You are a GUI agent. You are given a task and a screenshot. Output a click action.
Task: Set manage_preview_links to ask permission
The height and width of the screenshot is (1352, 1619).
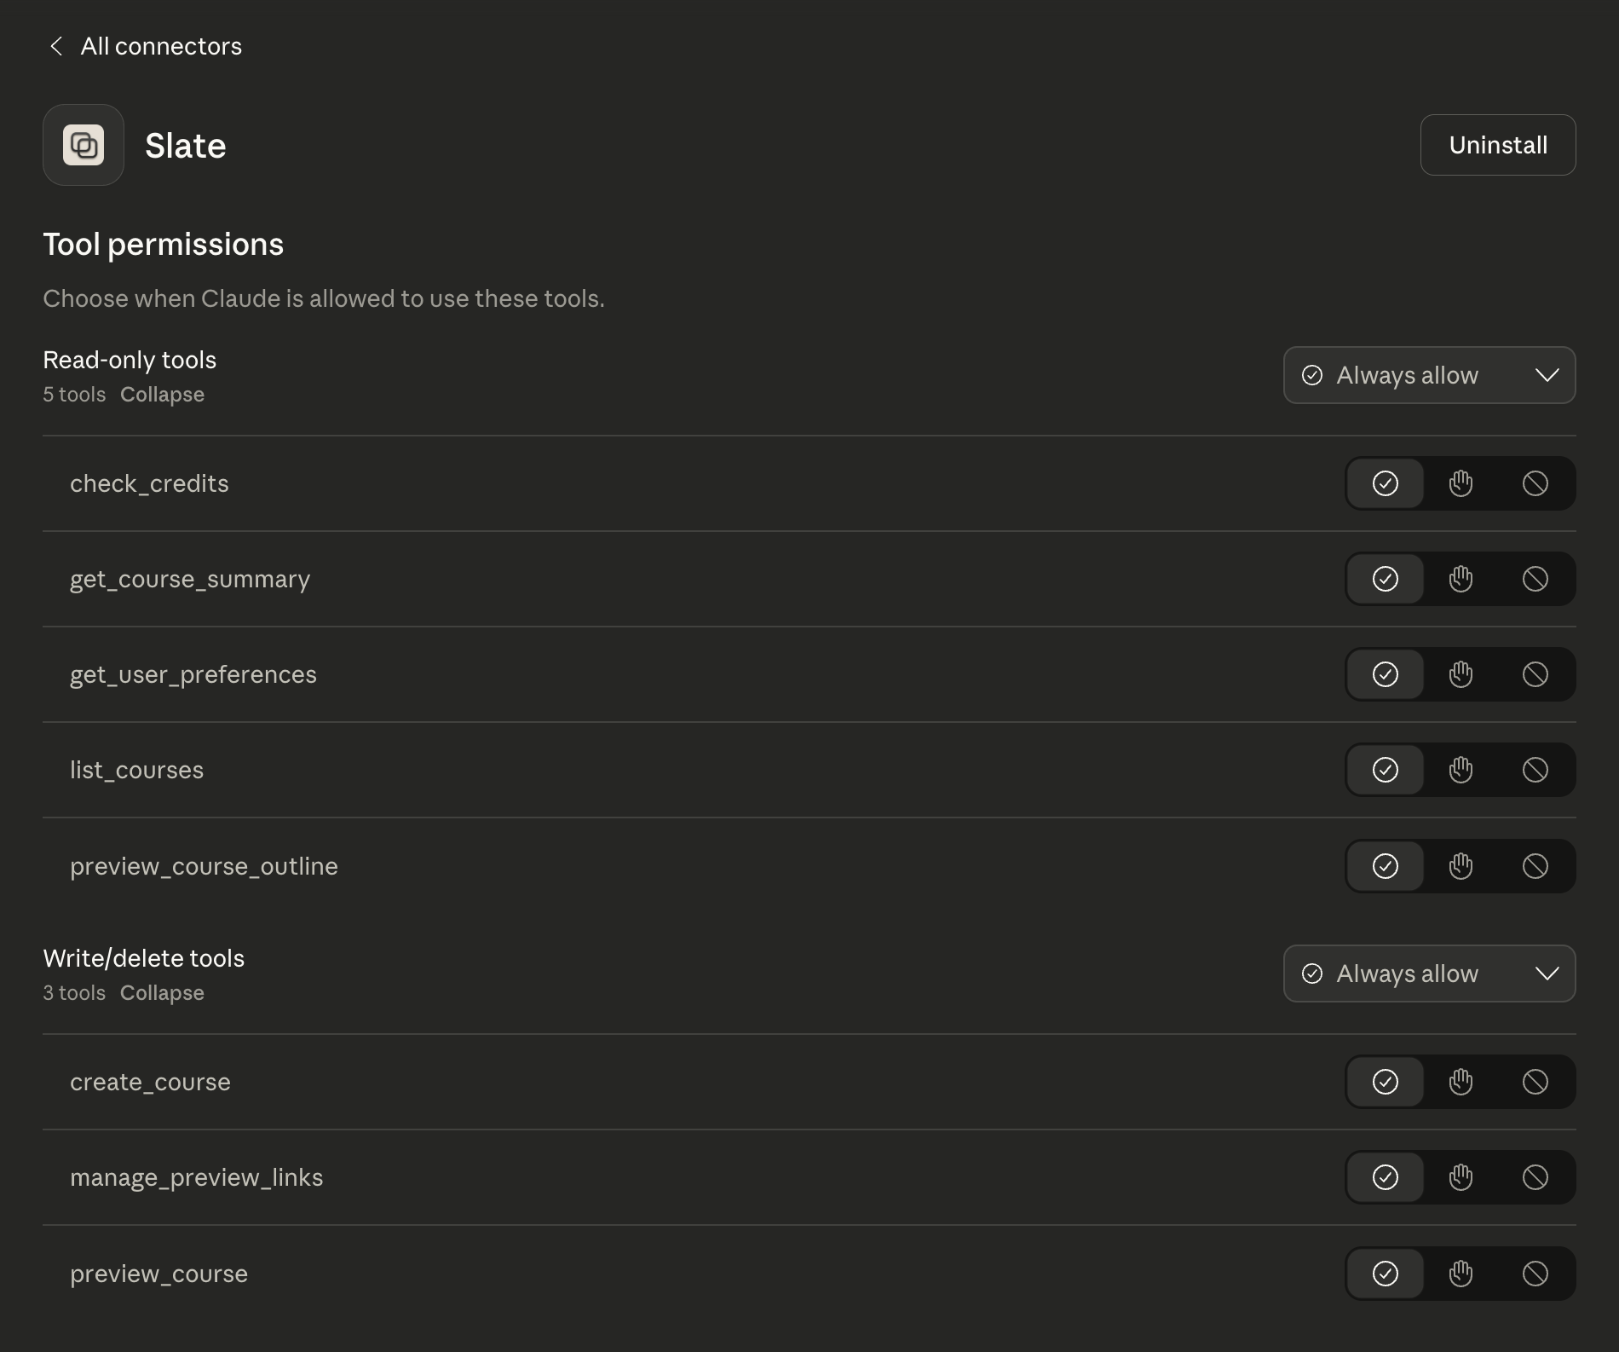(1460, 1177)
